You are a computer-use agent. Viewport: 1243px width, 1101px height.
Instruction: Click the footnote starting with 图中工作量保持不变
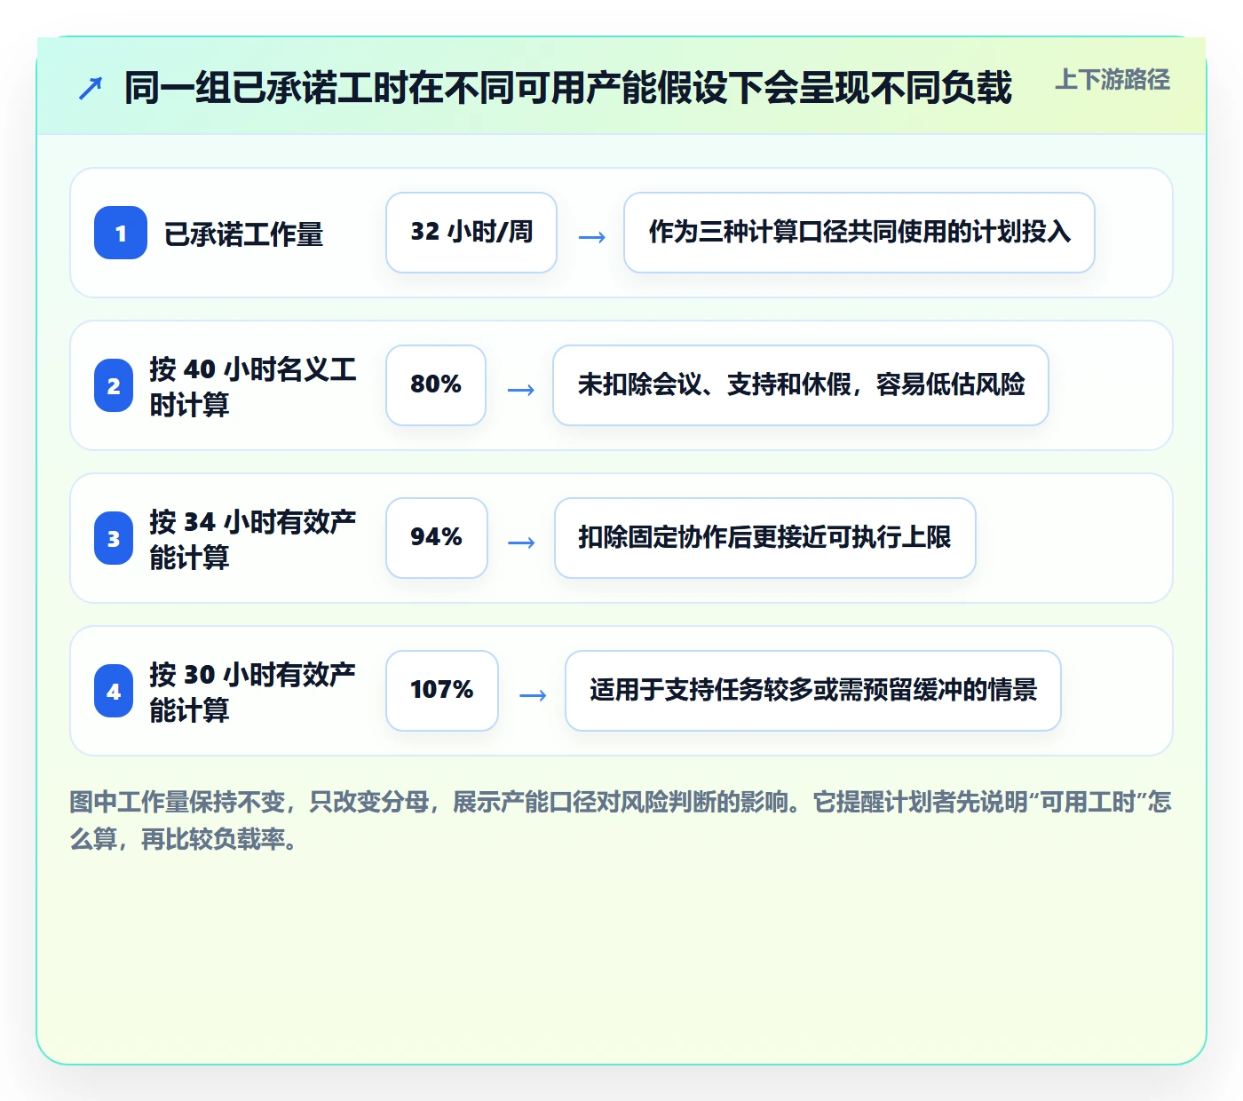pyautogui.click(x=621, y=820)
